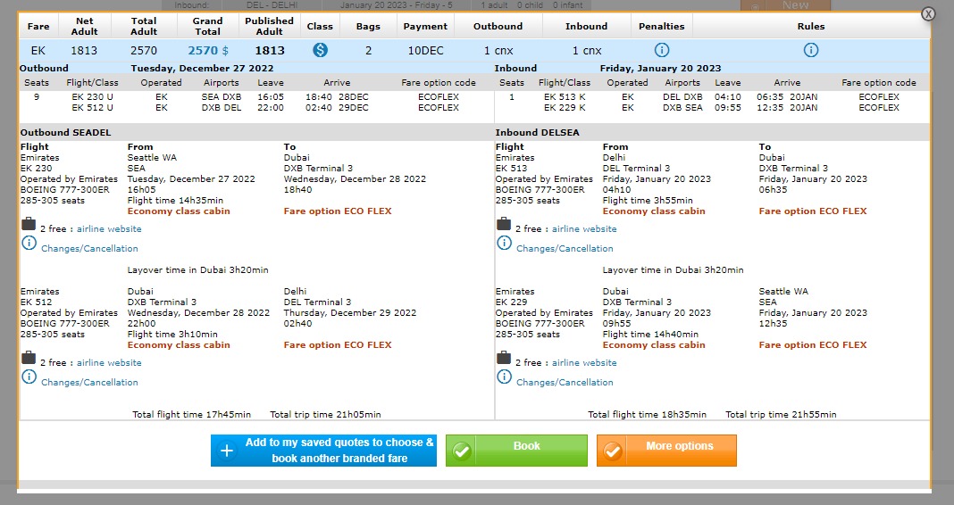Click info icon beside EK 230 Changes/Cancellation
Viewport: 954px width, 505px height.
29,244
